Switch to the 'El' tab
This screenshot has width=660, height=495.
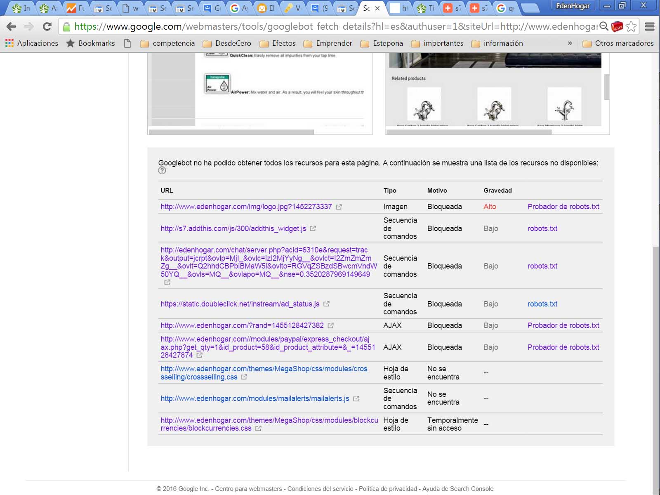click(266, 8)
